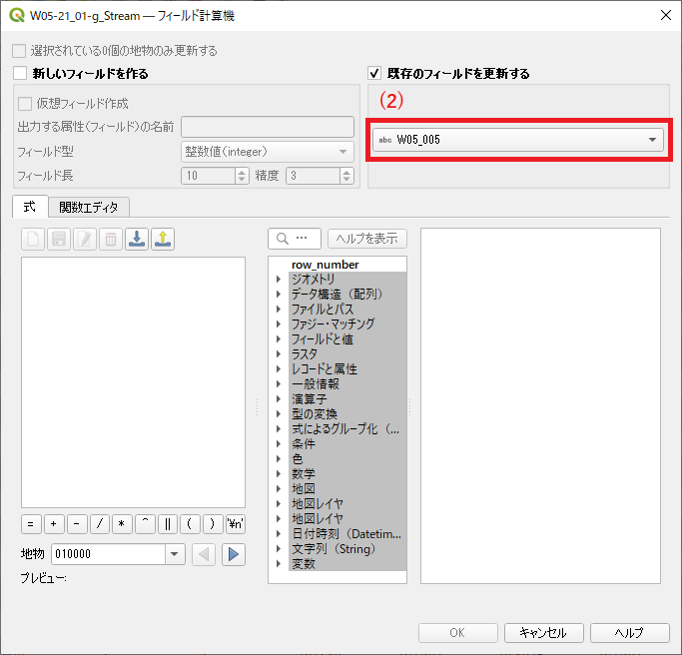Click the キャンセル button
The width and height of the screenshot is (682, 655).
coord(542,633)
